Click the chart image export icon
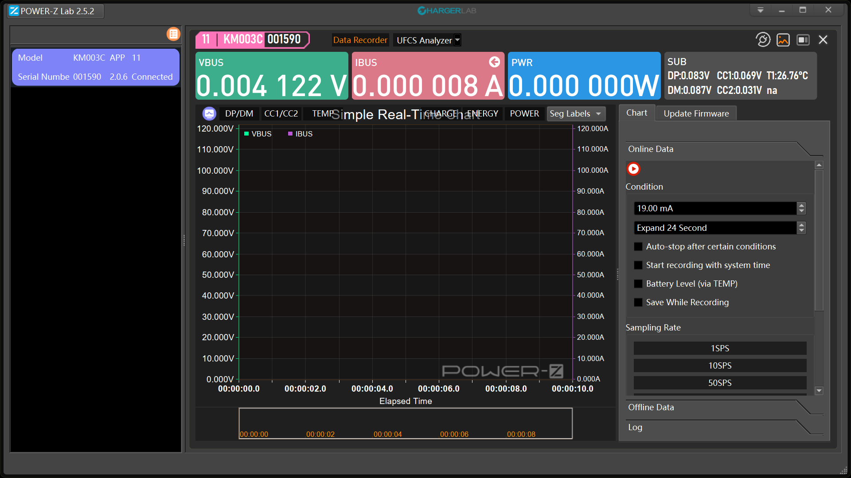 [x=783, y=40]
